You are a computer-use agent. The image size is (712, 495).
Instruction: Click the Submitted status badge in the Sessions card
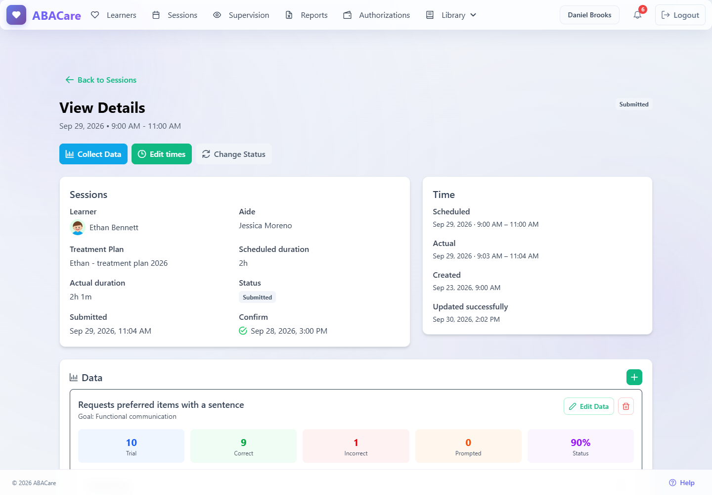coord(257,297)
